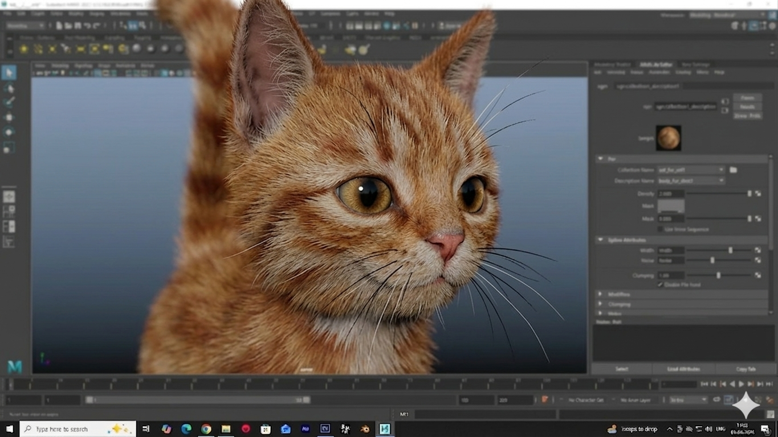Image resolution: width=778 pixels, height=437 pixels.
Task: Click the Copy Tab button
Action: click(x=745, y=369)
